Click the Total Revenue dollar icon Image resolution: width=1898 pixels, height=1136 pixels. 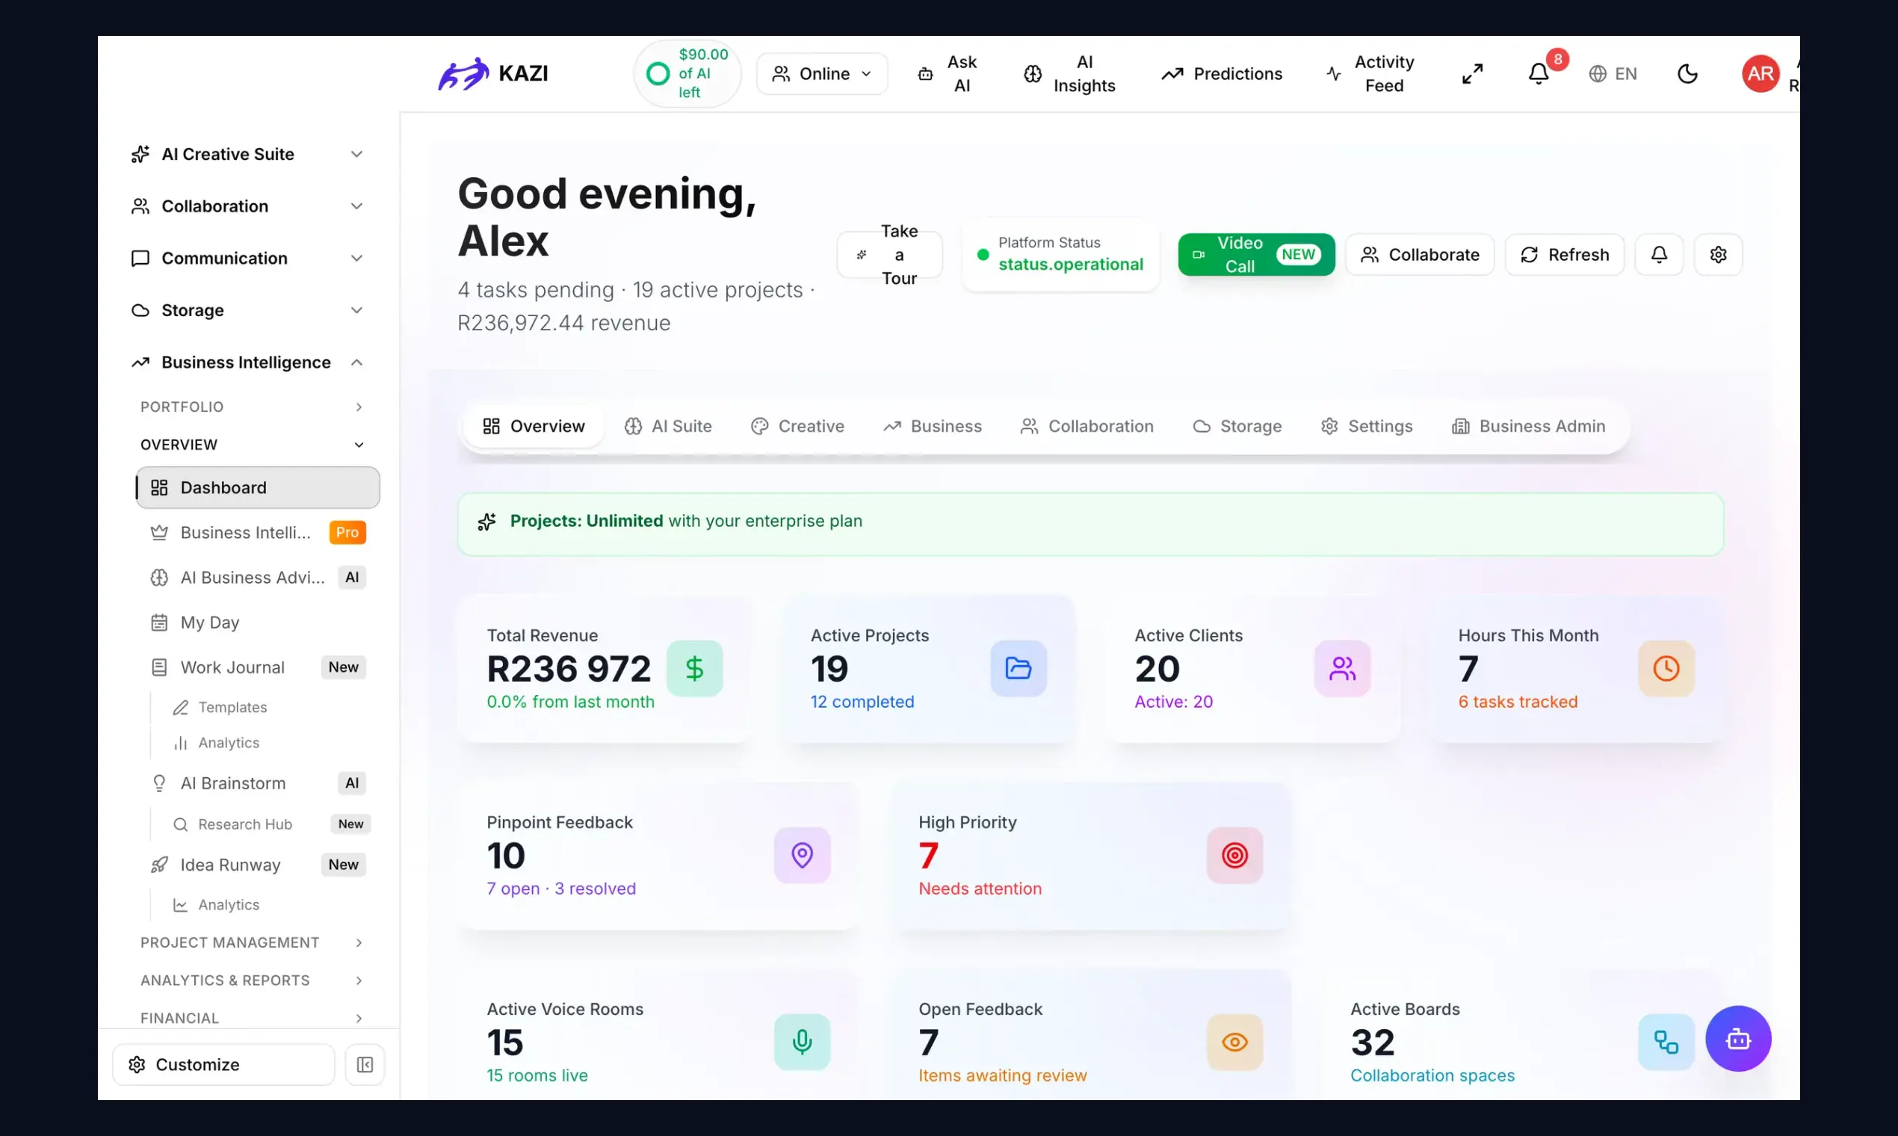[694, 668]
